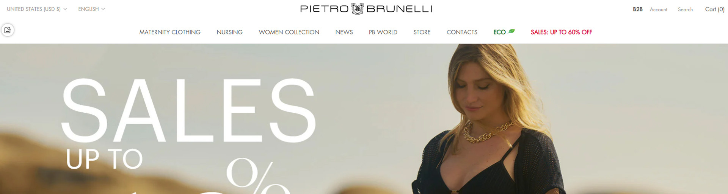The width and height of the screenshot is (728, 194).
Task: Open the English language dropdown
Action: coord(91,9)
